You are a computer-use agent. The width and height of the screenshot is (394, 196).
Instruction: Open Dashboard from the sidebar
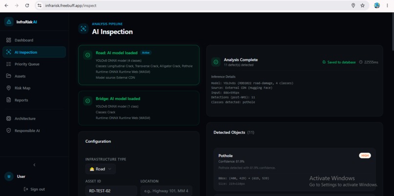click(x=34, y=40)
